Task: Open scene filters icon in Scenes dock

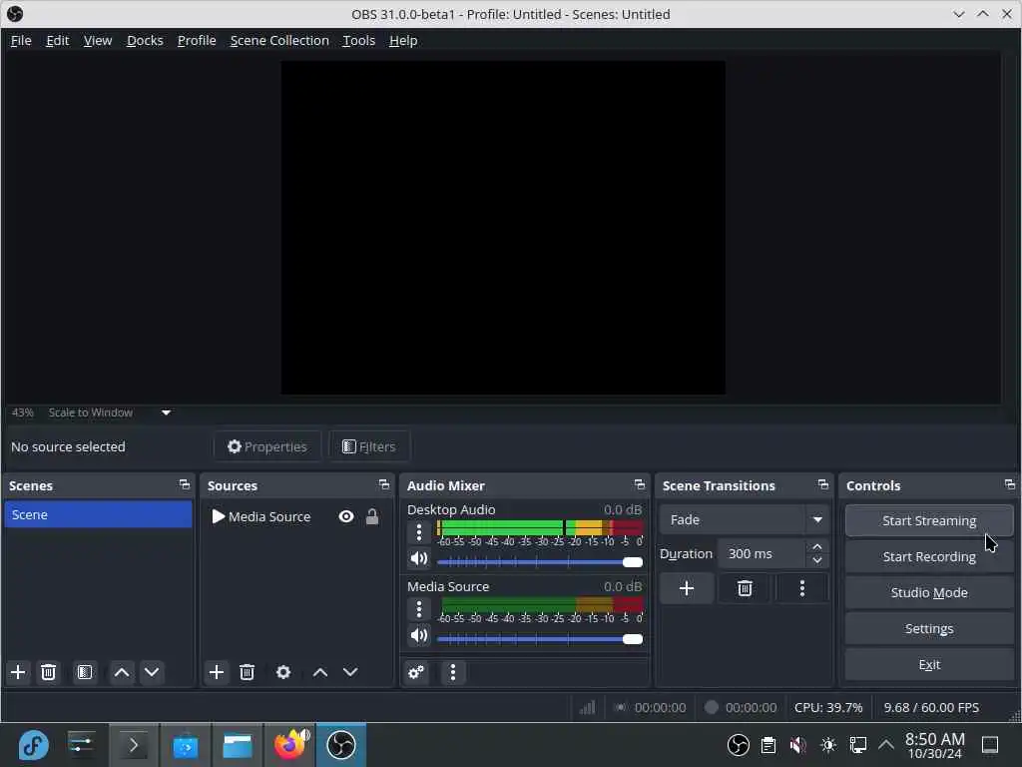Action: 85,672
